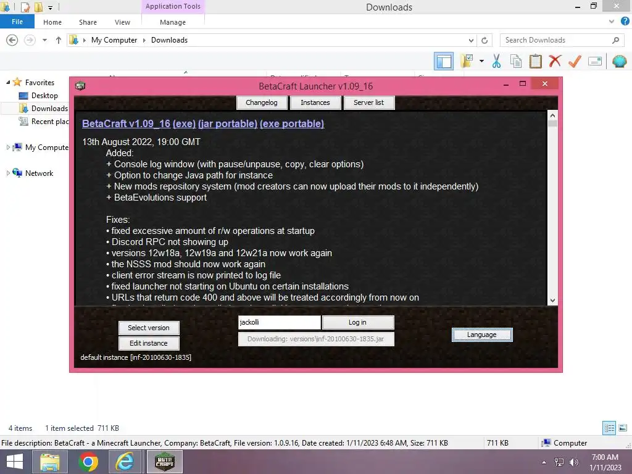This screenshot has height=474, width=632.
Task: Click Downloads in the address breadcrumb
Action: click(x=169, y=40)
